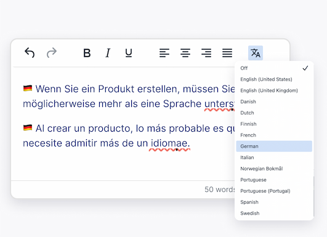327x237 pixels.
Task: Toggle Bold formatting
Action: [x=87, y=53]
